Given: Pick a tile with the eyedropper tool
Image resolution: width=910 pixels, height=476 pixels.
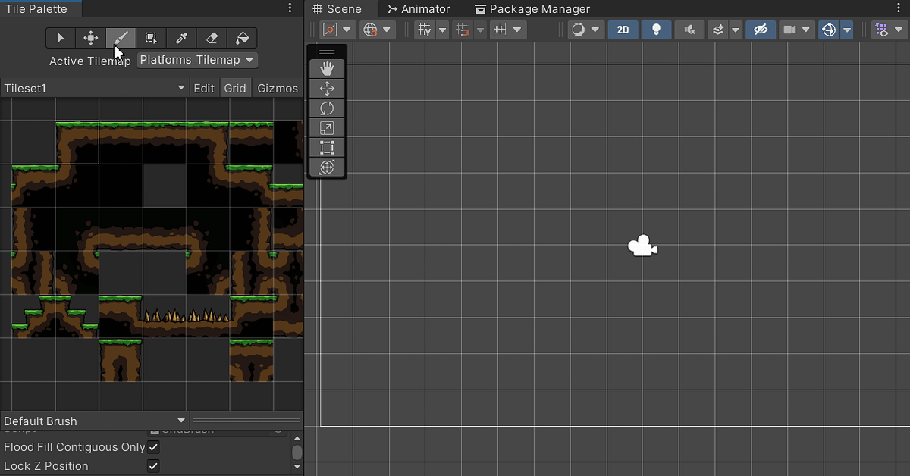Looking at the screenshot, I should (181, 38).
